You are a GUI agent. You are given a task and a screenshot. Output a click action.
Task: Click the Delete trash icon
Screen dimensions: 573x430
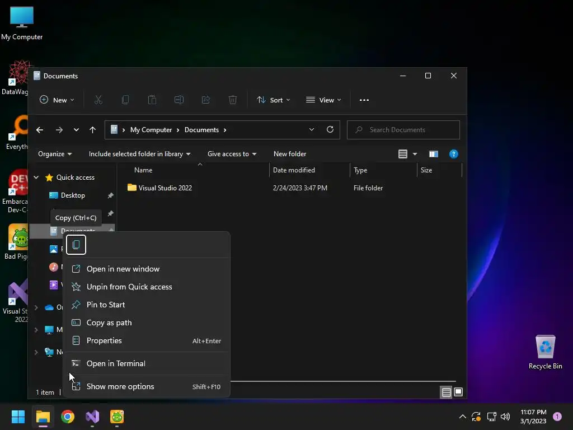click(233, 100)
